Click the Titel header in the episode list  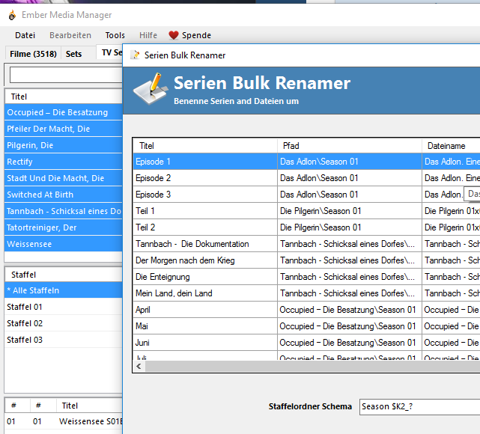pos(89,406)
